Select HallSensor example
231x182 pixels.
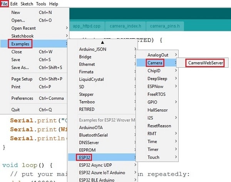coord(157,110)
